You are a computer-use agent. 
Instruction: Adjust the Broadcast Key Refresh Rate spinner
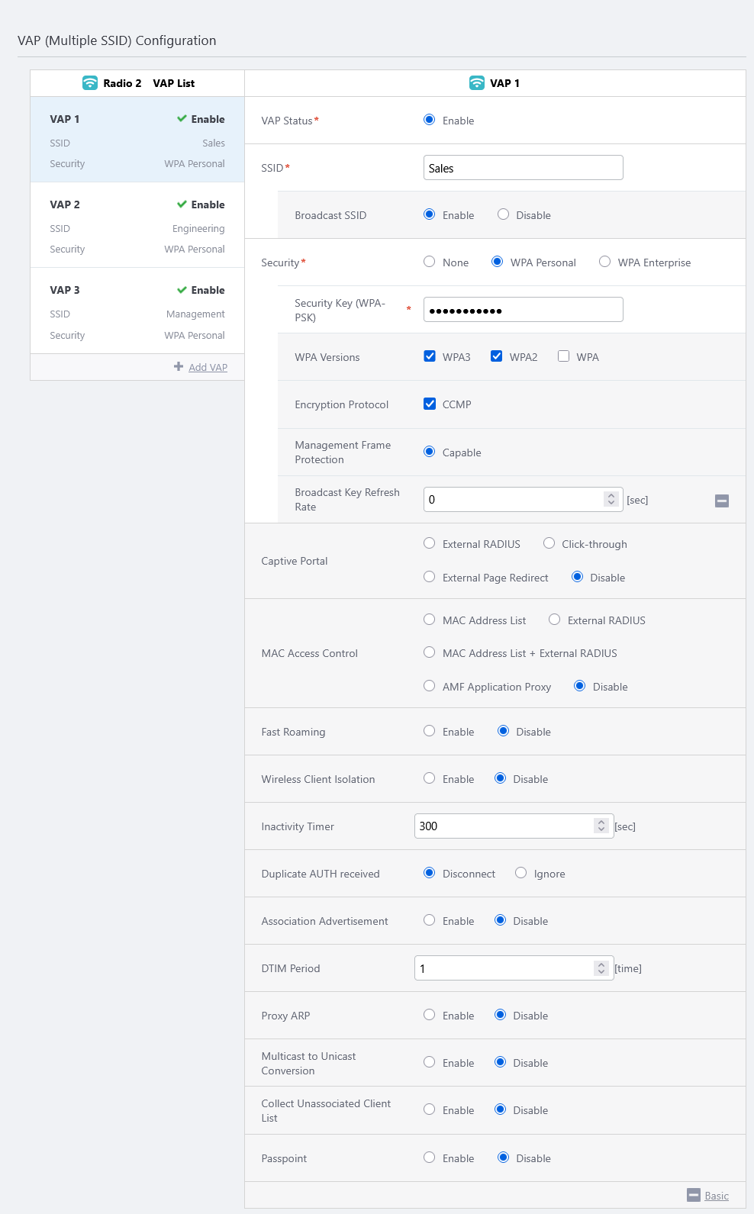pyautogui.click(x=611, y=499)
